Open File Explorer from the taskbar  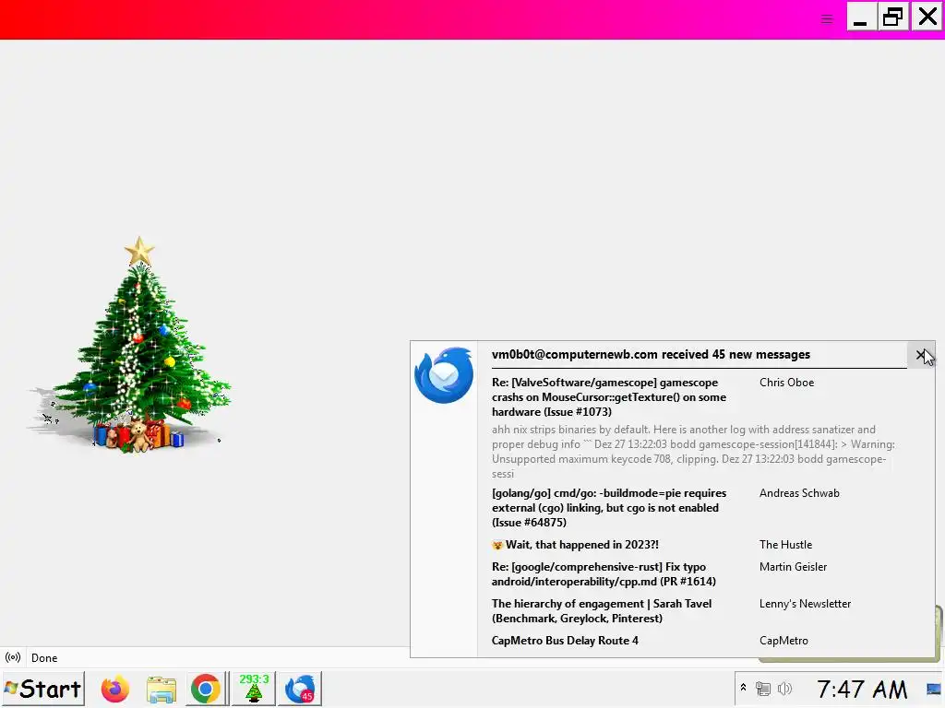pyautogui.click(x=161, y=690)
